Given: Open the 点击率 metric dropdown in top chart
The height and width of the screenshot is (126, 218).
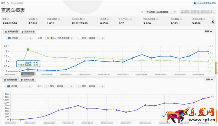Looking at the screenshot, I should 20,38.
